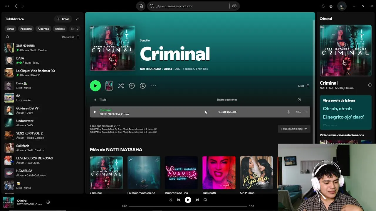
Task: Open the 3MEN2 KBRN album
Action: (43, 48)
